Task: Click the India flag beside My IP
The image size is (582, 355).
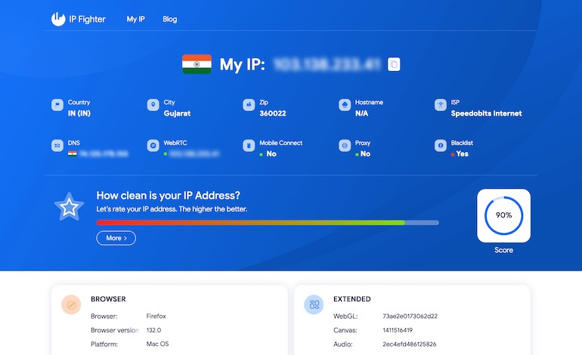Action: pos(197,64)
